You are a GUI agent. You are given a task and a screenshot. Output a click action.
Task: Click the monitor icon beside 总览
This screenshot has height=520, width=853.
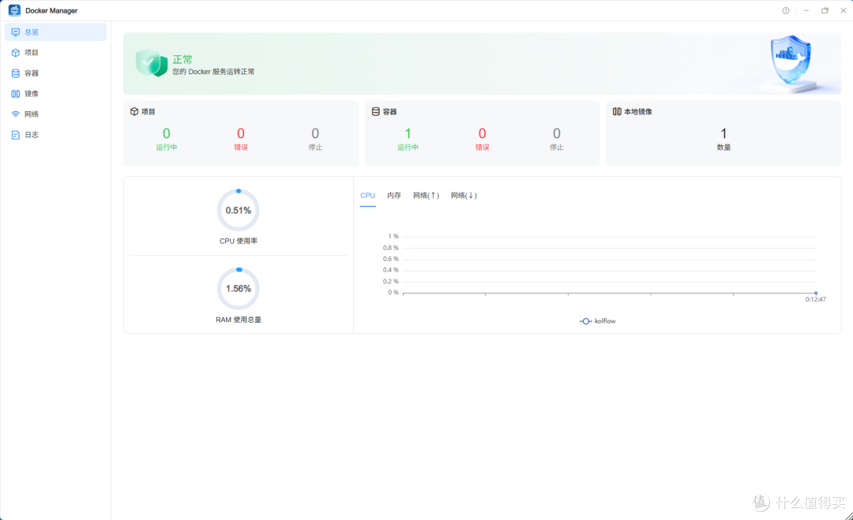(15, 32)
